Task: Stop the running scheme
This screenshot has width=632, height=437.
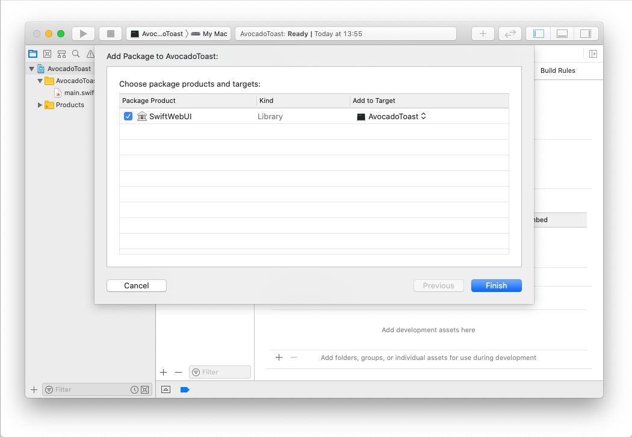Action: (x=110, y=34)
